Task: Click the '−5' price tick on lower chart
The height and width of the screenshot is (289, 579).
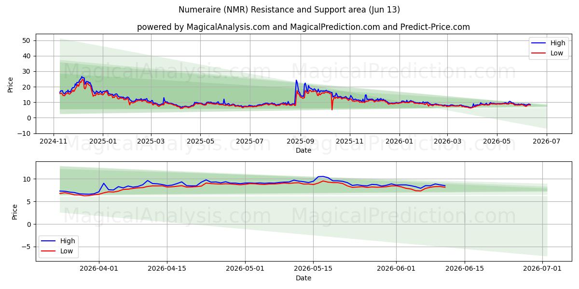Action: [x=27, y=247]
